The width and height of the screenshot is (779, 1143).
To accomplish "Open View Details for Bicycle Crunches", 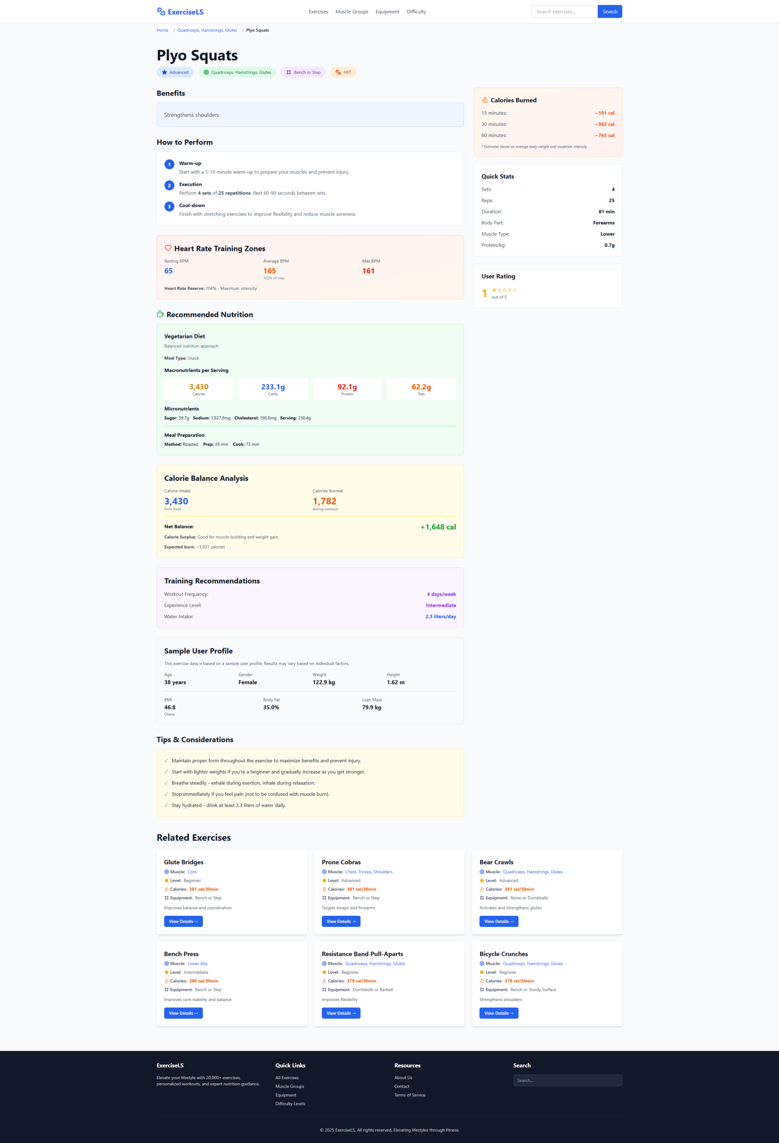I will 498,1013.
